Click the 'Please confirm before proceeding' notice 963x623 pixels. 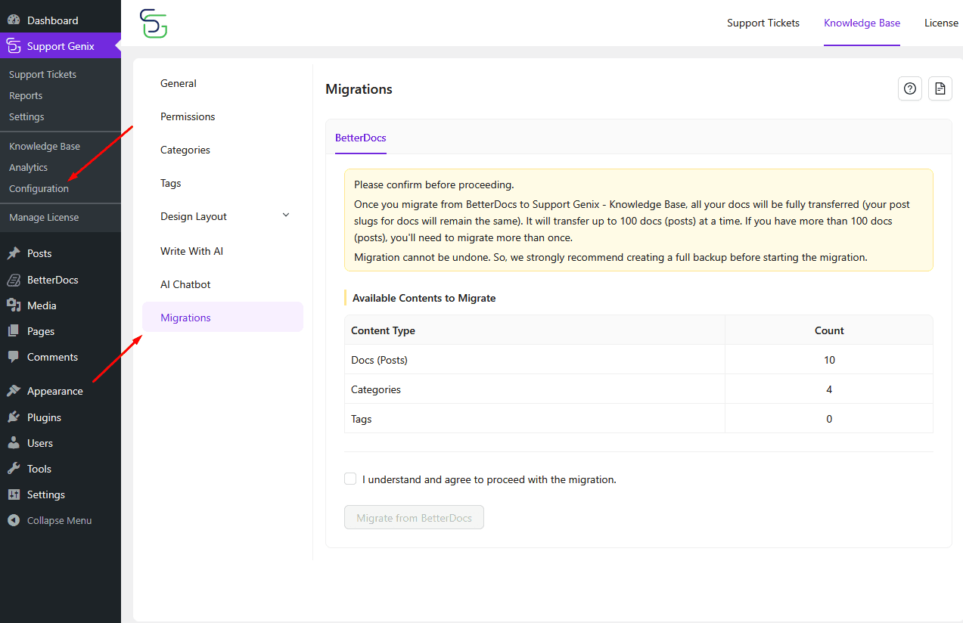pos(638,220)
